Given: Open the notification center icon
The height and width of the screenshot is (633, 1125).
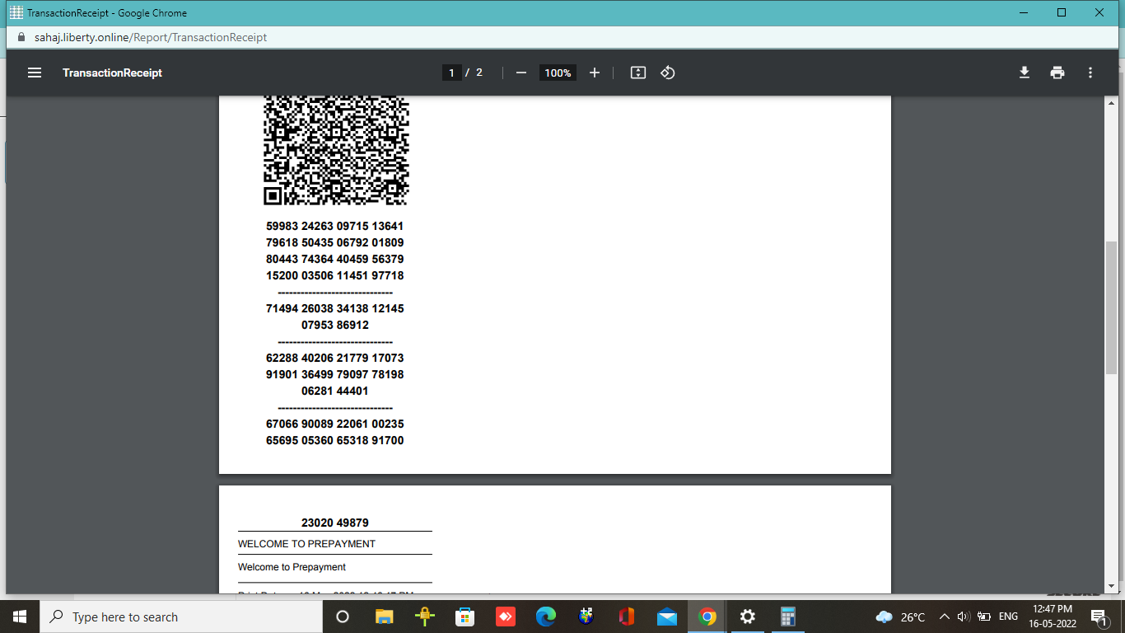Looking at the screenshot, I should pos(1099,617).
